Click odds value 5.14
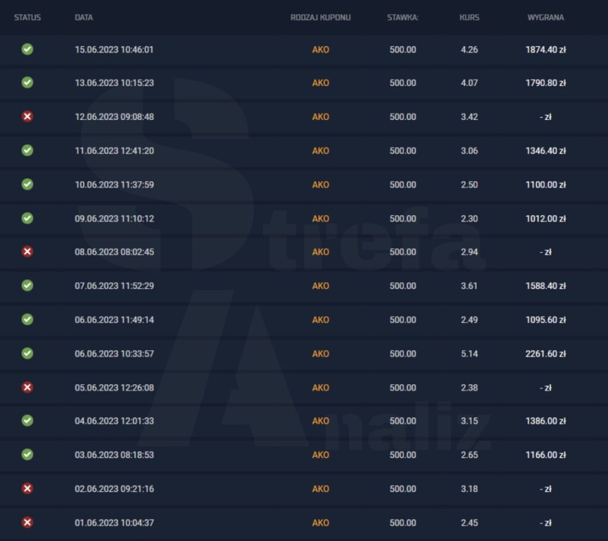Screen dimensions: 608x541 click(469, 354)
